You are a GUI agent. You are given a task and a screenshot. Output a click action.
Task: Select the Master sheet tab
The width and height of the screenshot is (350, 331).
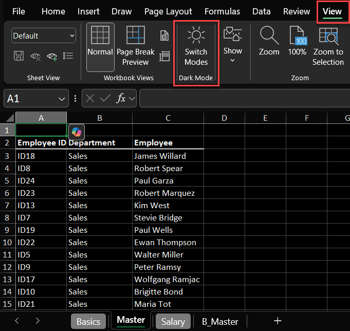[x=131, y=320]
